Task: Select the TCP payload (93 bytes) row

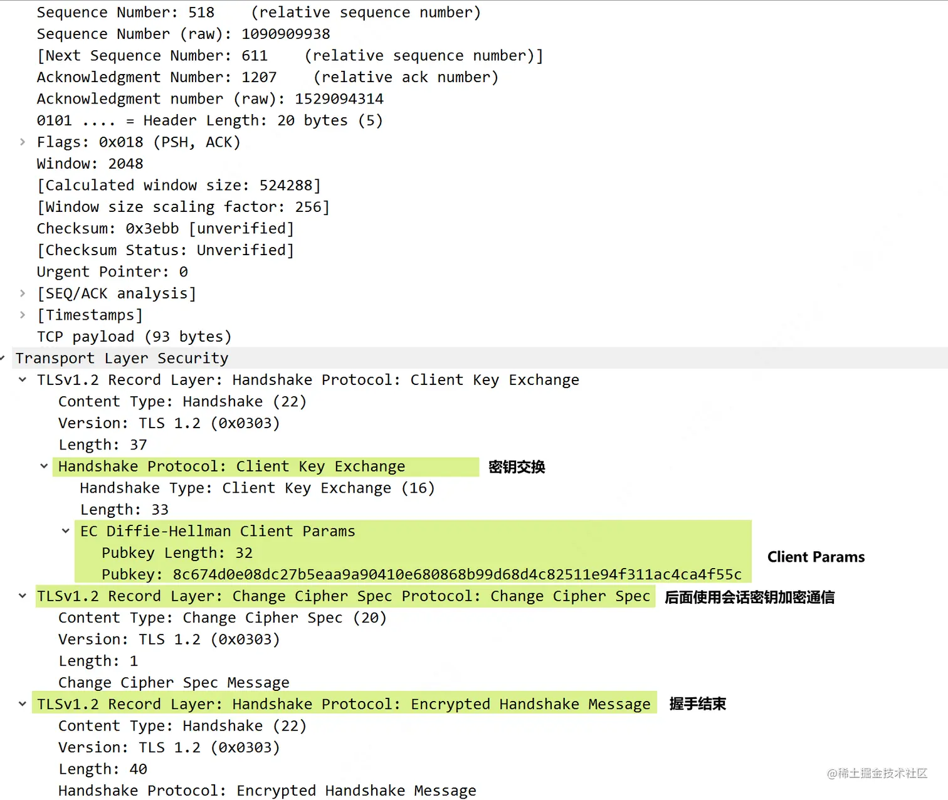Action: pos(134,336)
